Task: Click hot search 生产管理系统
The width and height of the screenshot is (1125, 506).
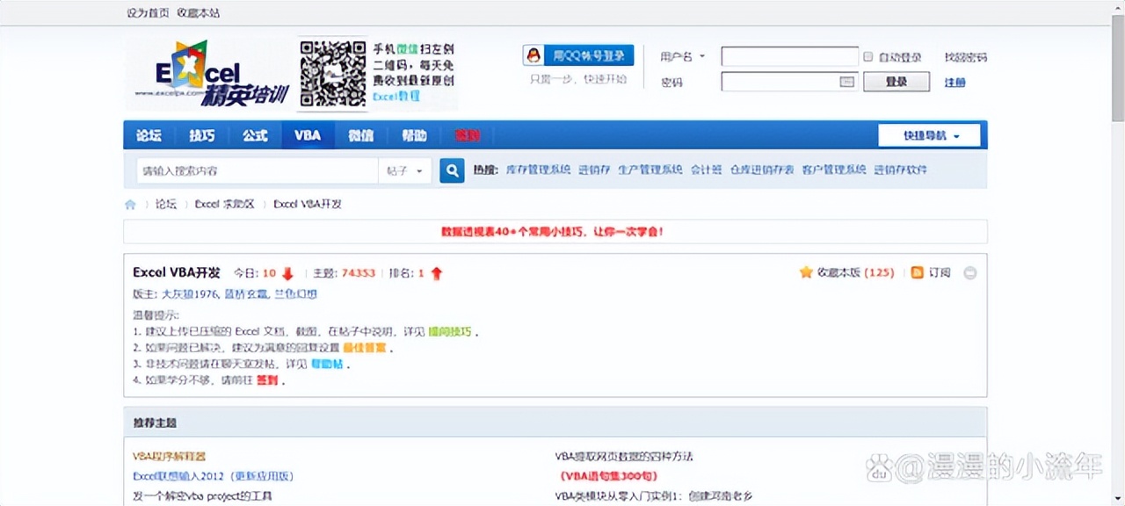Action: point(650,170)
